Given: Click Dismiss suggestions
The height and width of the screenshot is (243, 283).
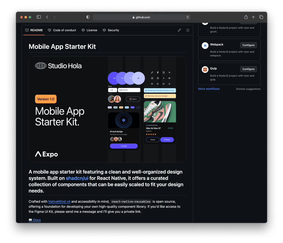Looking at the screenshot, I should tap(248, 89).
